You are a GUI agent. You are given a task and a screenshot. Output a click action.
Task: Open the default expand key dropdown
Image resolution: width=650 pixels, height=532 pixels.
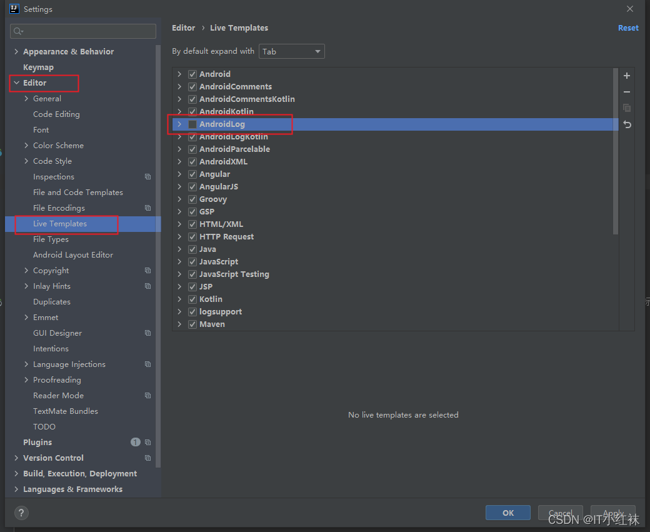pos(291,51)
